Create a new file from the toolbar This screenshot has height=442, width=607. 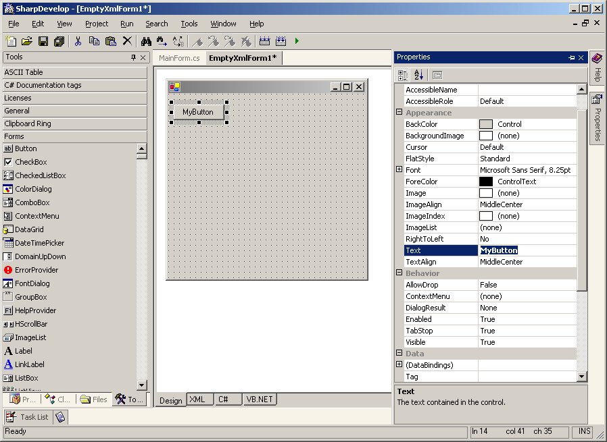pos(11,41)
